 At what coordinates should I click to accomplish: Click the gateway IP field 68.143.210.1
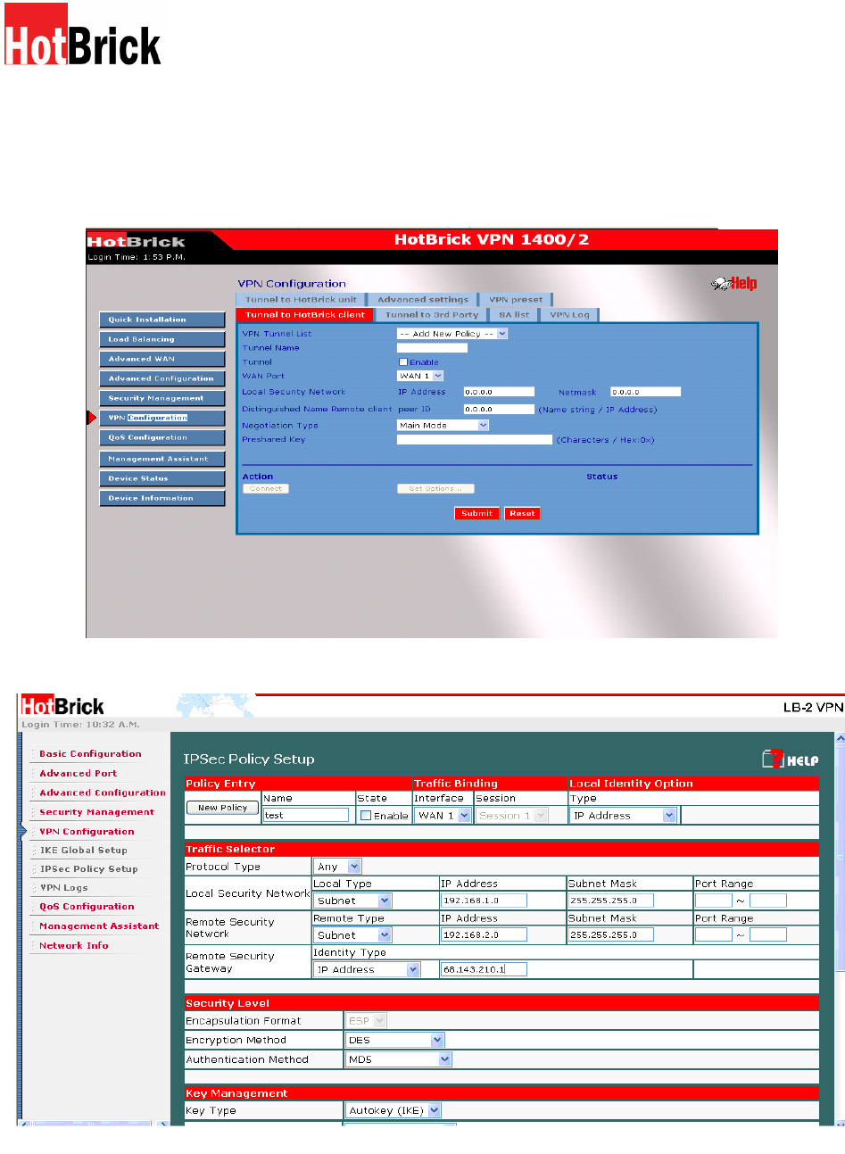[x=485, y=969]
